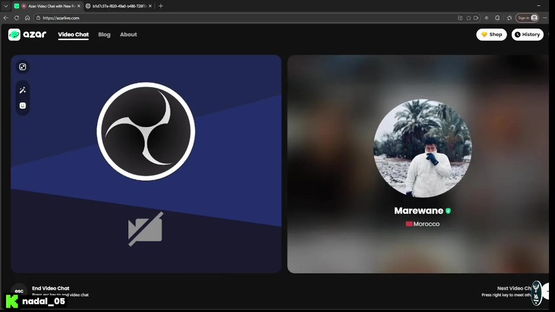Open the magic wand effects tool
The height and width of the screenshot is (312, 555).
pyautogui.click(x=23, y=90)
